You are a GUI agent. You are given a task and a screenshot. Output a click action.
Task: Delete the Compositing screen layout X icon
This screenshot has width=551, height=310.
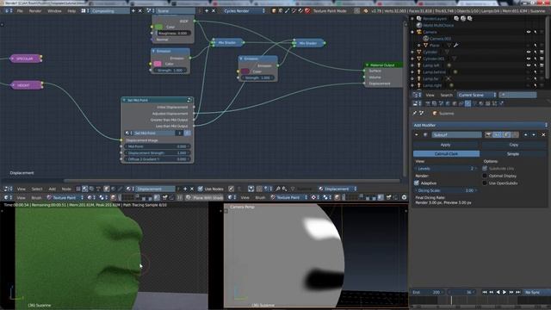click(139, 11)
